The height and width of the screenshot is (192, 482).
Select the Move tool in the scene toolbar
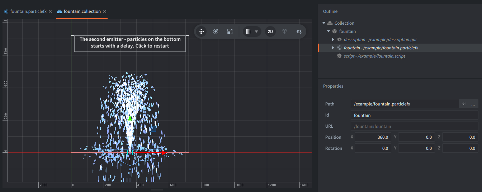(201, 31)
